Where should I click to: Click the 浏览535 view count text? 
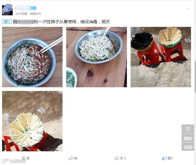(35, 14)
